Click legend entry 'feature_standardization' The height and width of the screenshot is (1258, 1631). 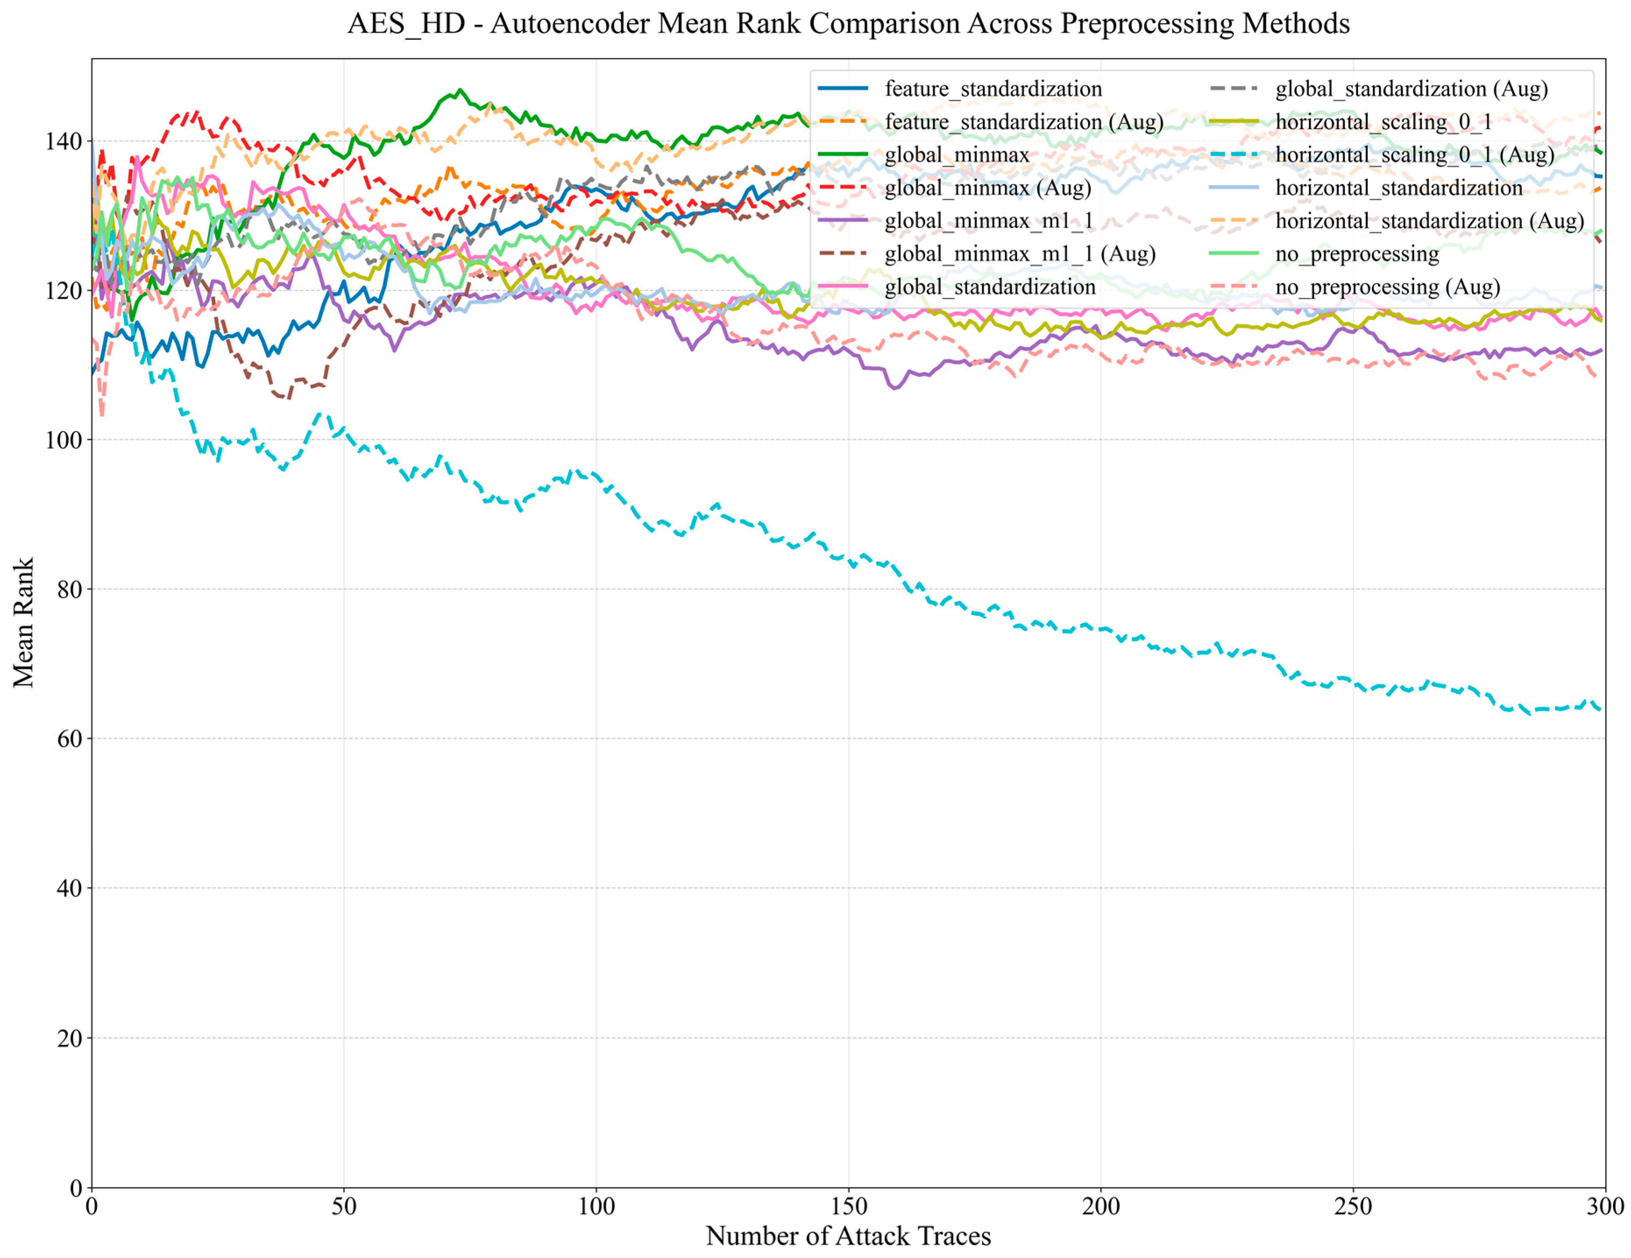click(x=993, y=89)
